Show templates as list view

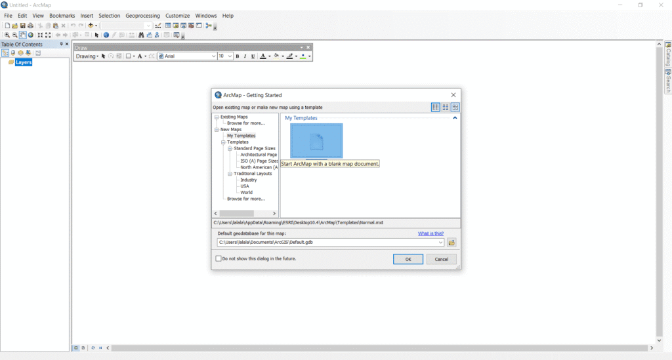[x=436, y=108]
